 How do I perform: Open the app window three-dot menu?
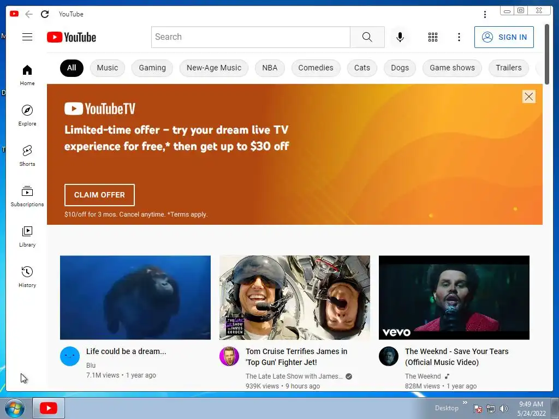tap(485, 14)
